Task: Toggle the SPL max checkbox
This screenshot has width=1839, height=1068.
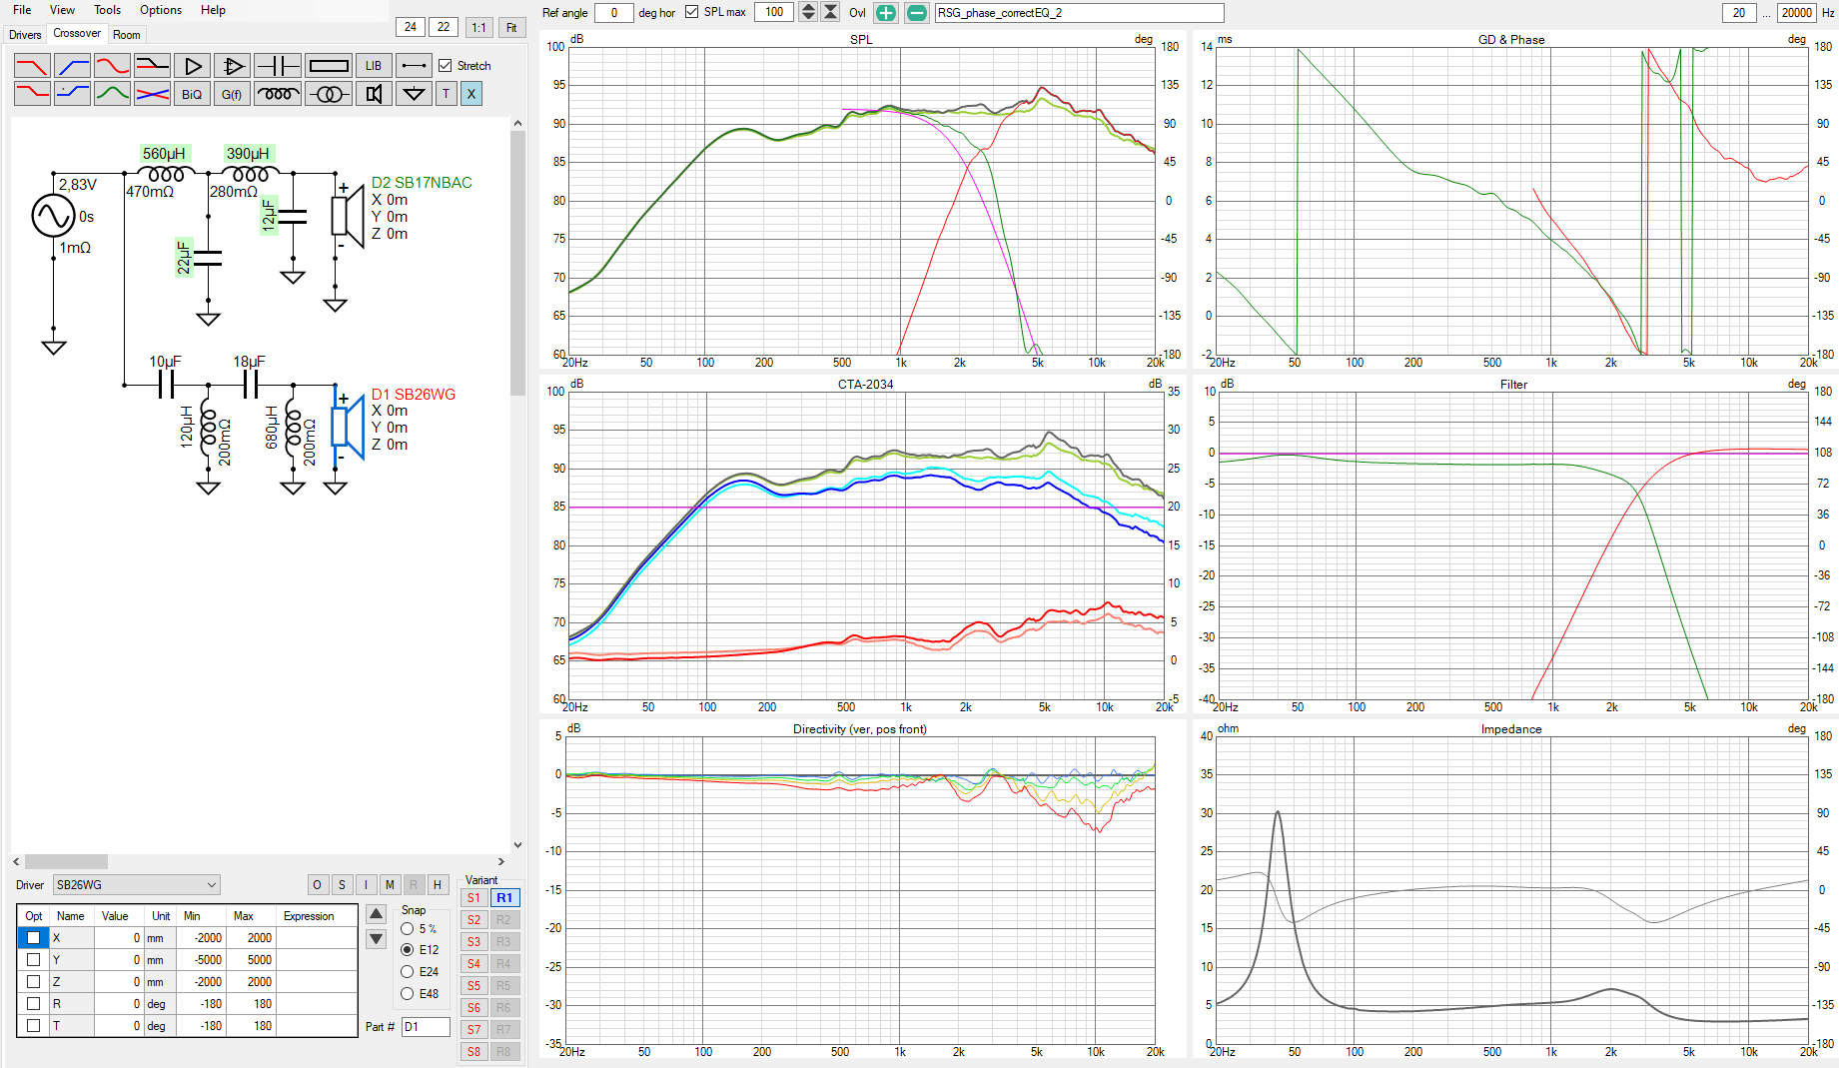Action: [x=692, y=12]
